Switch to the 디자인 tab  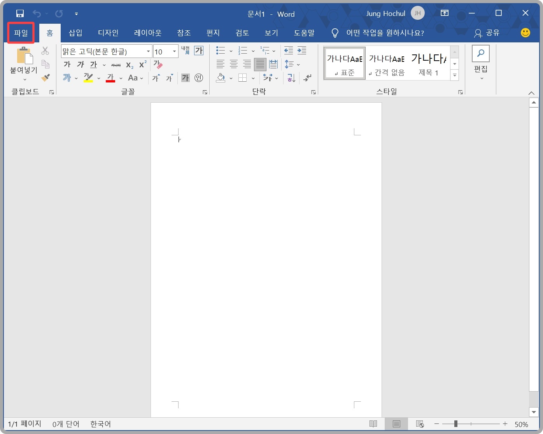pyautogui.click(x=108, y=33)
